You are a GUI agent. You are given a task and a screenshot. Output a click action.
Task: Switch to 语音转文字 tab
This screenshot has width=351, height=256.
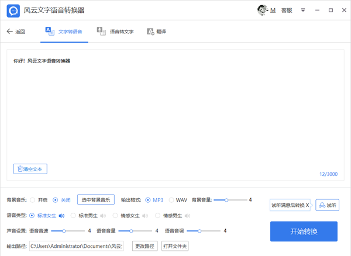pos(116,32)
